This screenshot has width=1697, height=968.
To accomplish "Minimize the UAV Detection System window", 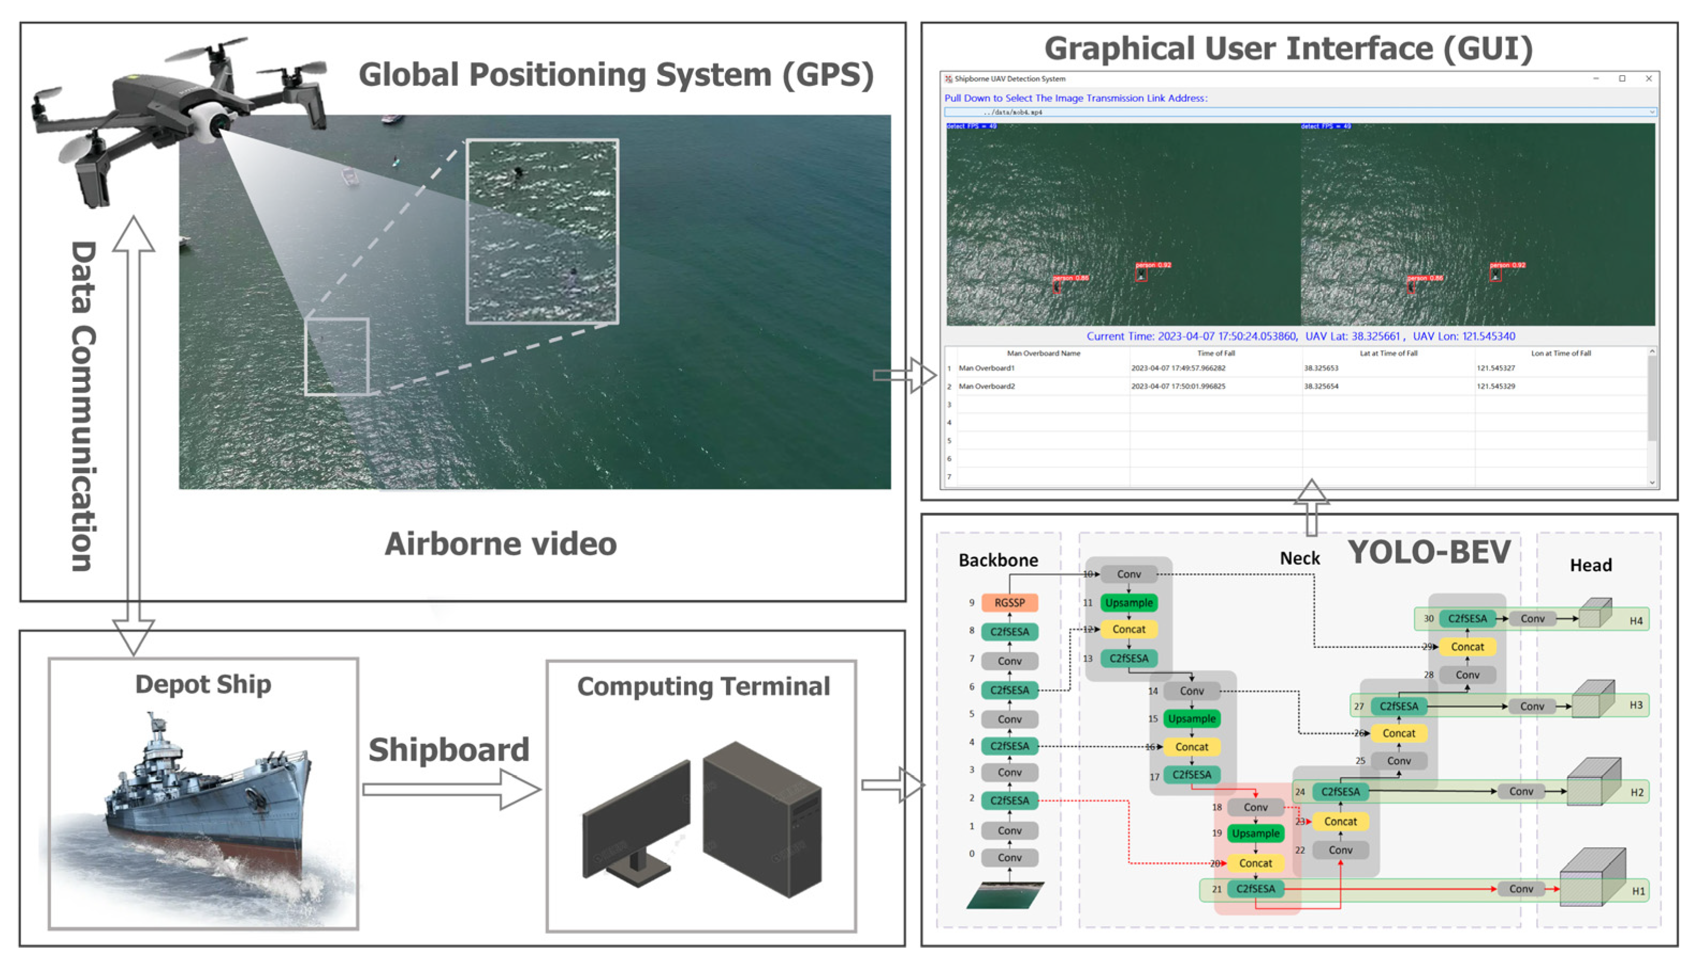I will pos(1595,78).
